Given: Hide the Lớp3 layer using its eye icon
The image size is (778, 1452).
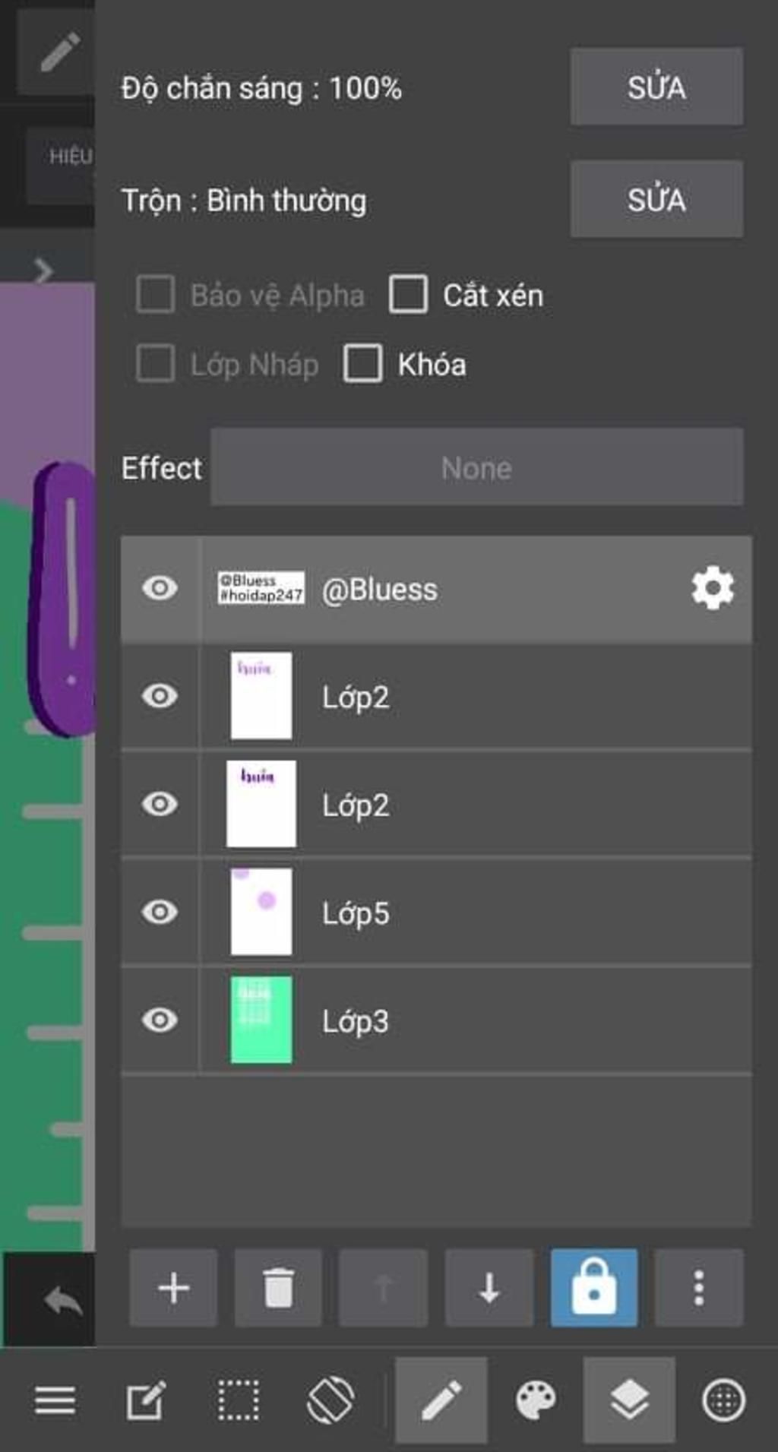Looking at the screenshot, I should pyautogui.click(x=160, y=1020).
